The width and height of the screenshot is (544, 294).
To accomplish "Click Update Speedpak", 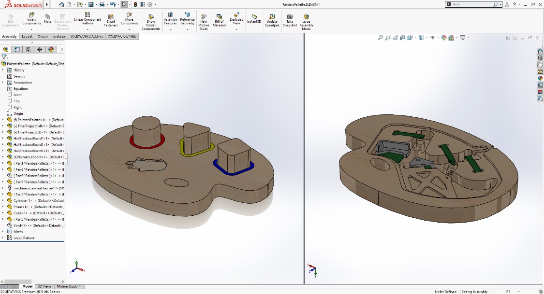I will (272, 21).
